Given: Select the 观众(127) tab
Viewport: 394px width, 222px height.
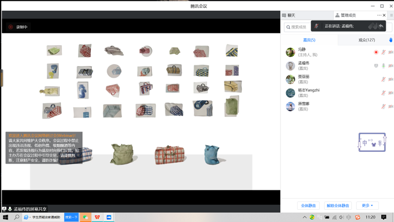Looking at the screenshot, I should (x=366, y=40).
